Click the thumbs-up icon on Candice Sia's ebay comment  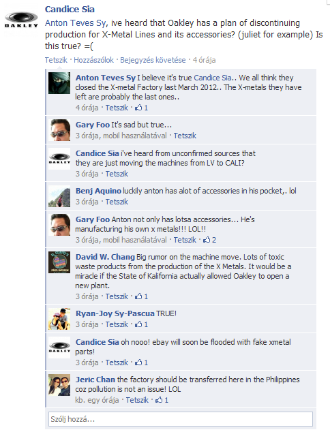[138, 362]
